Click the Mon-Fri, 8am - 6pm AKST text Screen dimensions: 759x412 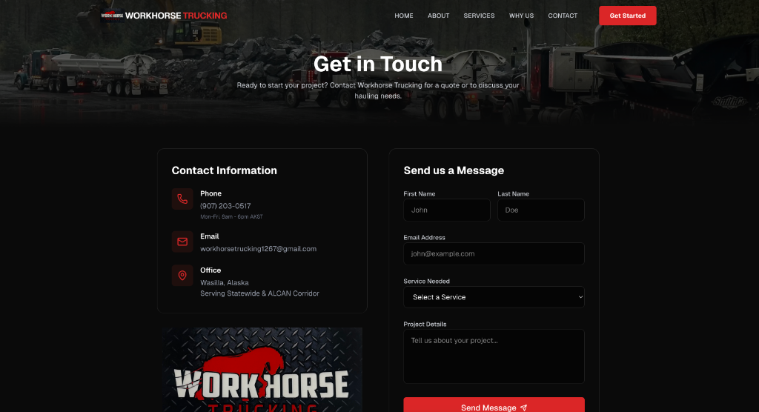coord(231,217)
